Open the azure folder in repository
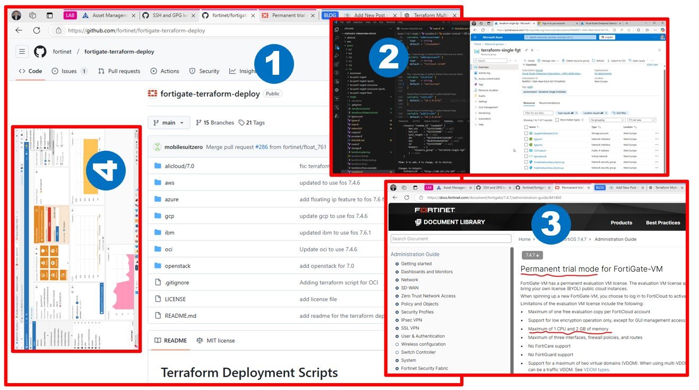The height and width of the screenshot is (390, 699). (x=171, y=199)
